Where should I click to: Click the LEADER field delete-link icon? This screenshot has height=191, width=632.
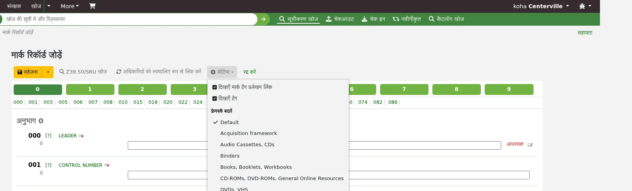[x=81, y=136]
